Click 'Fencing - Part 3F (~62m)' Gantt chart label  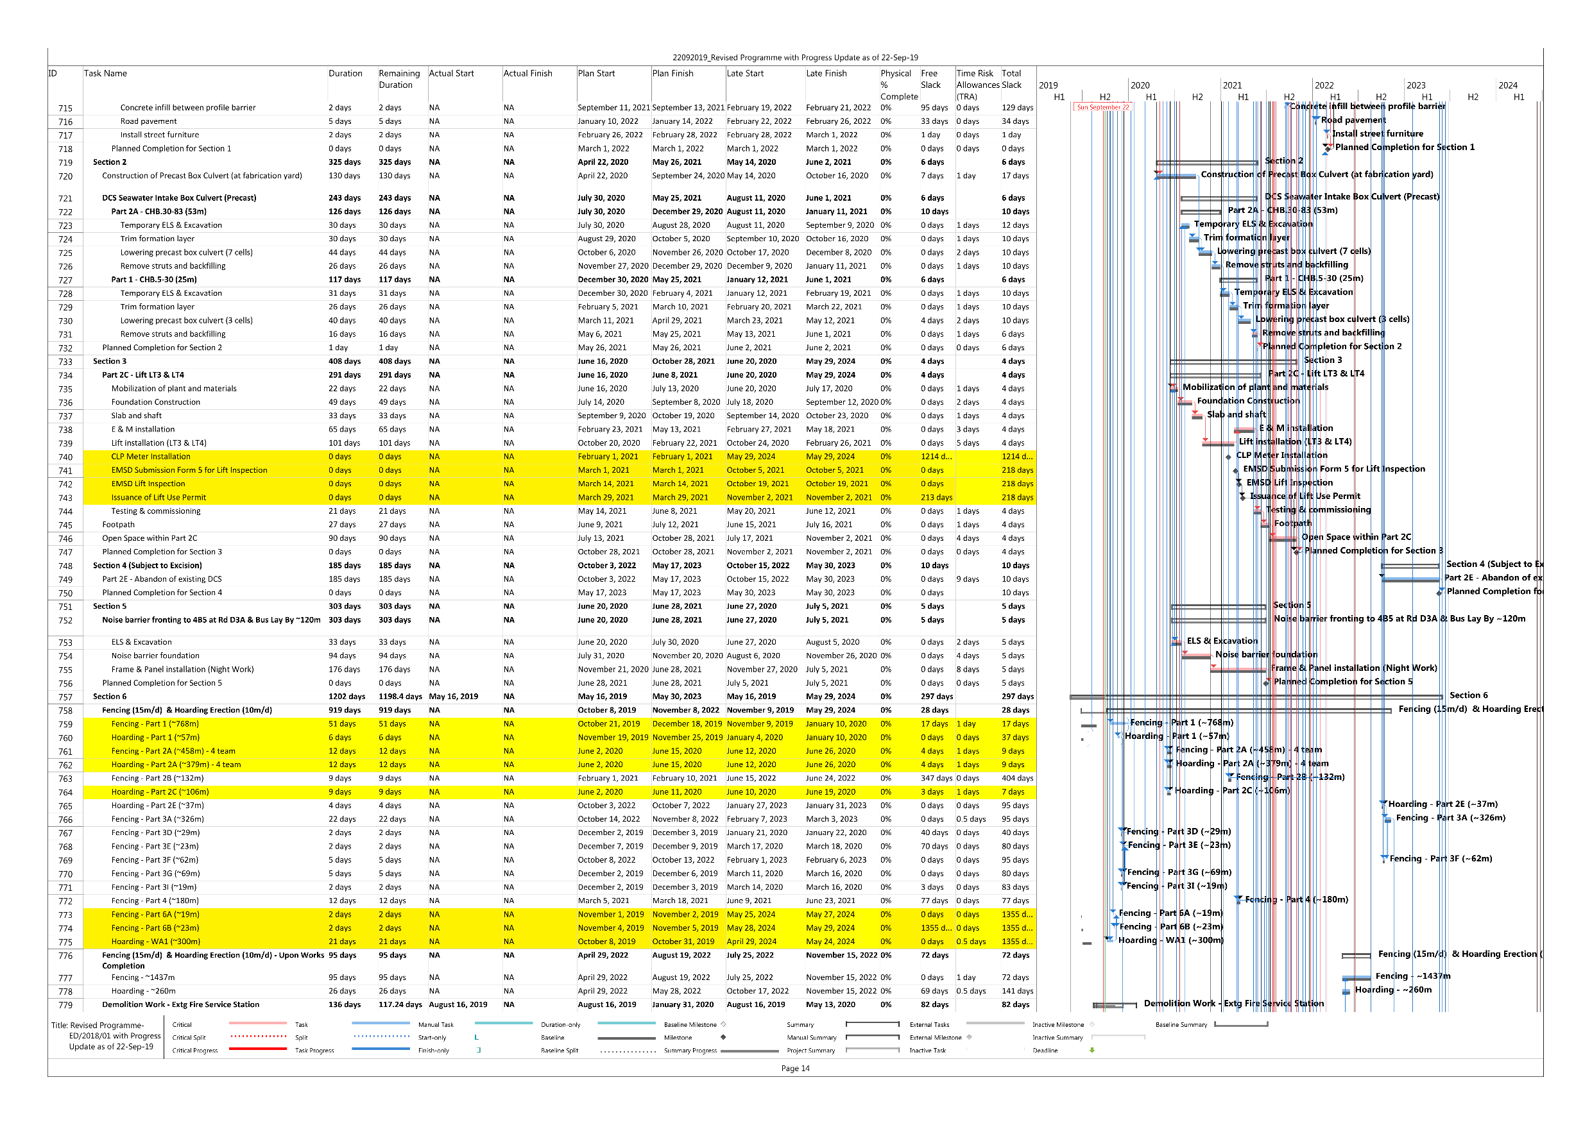[1441, 859]
